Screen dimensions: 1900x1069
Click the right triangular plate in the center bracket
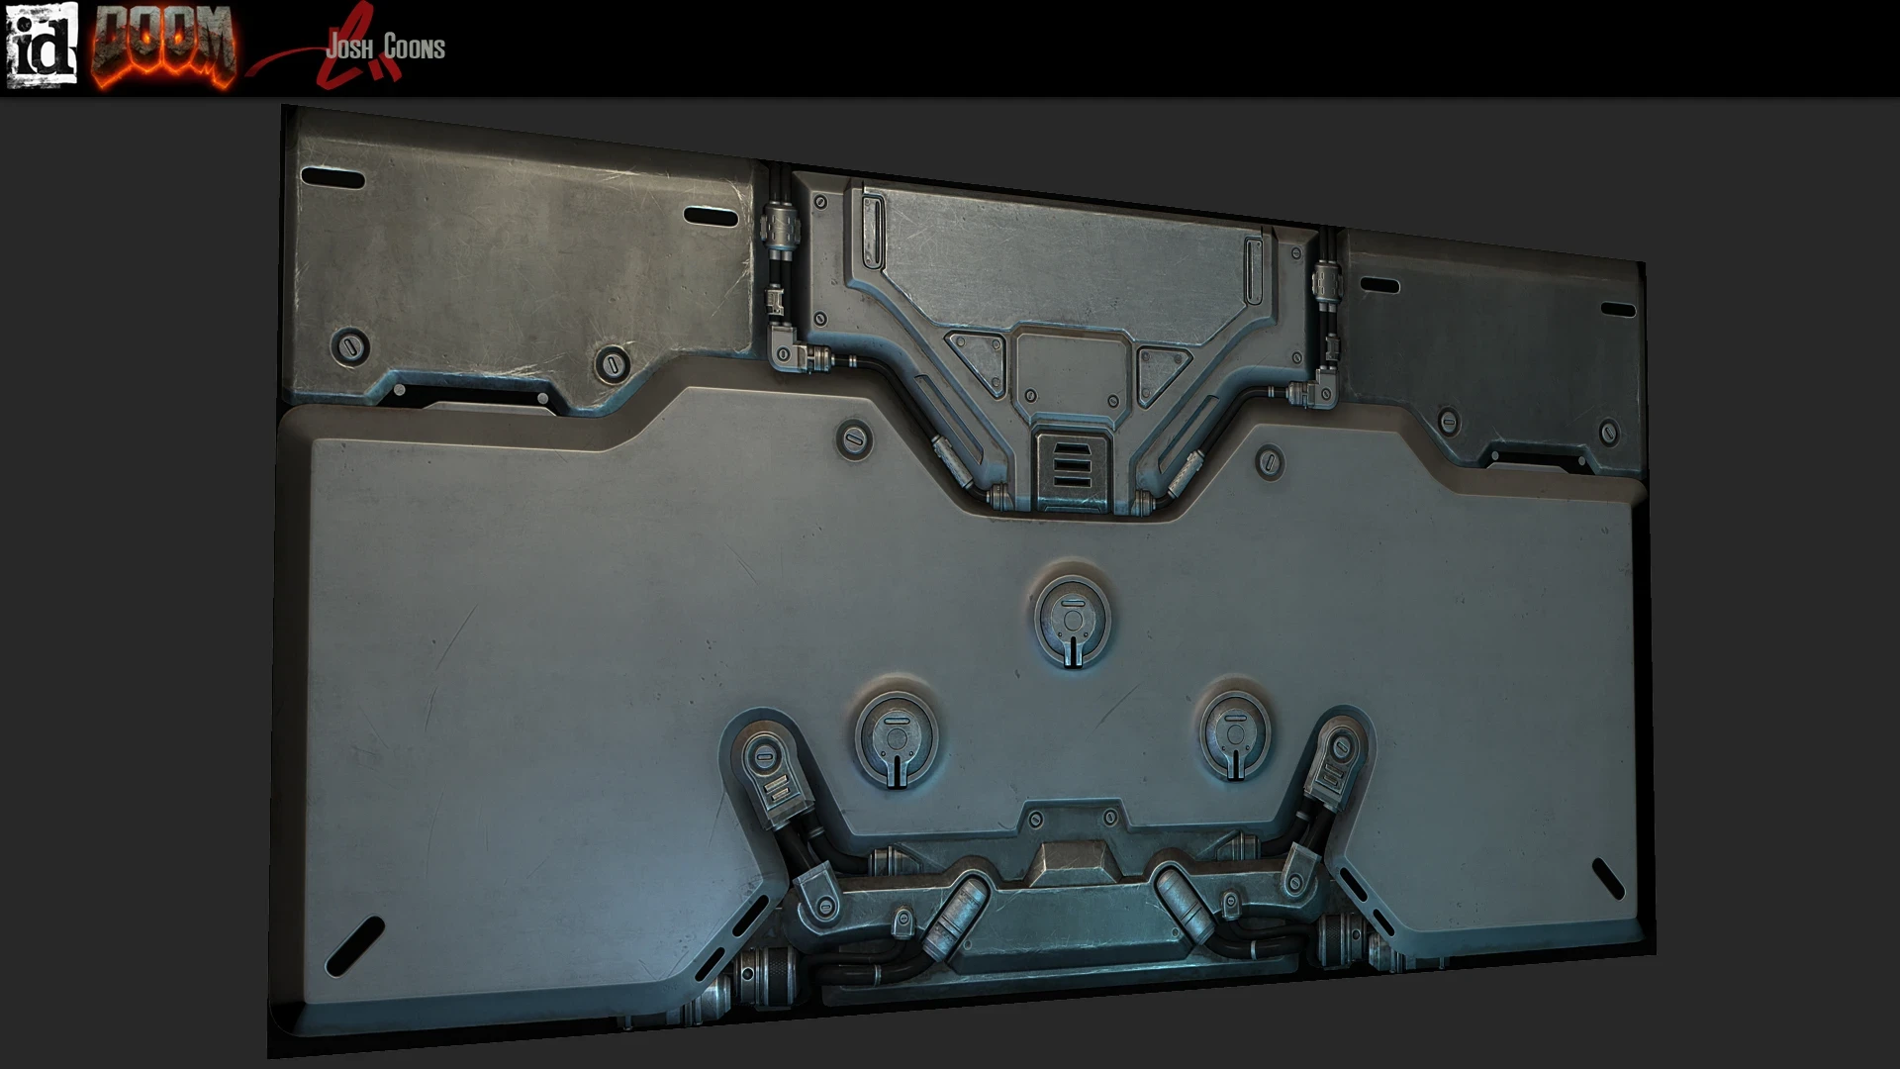(x=1160, y=369)
